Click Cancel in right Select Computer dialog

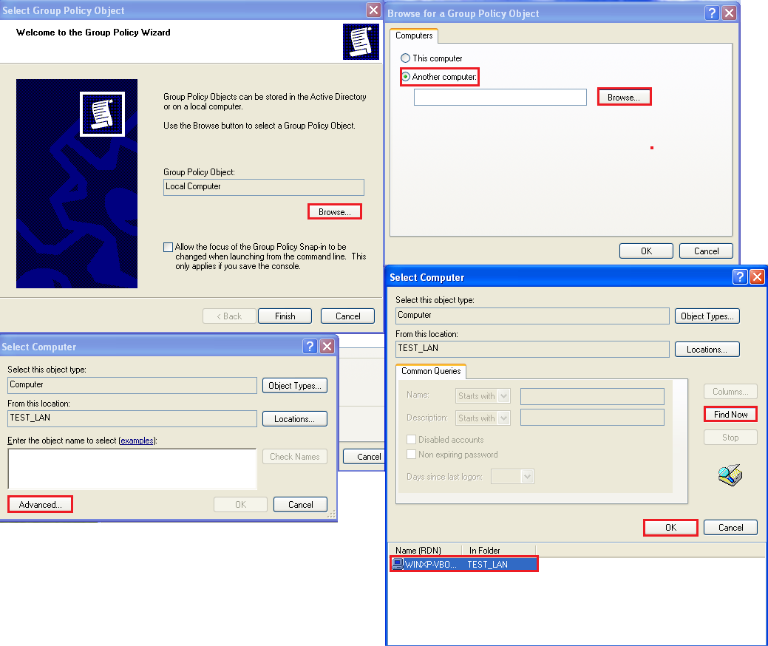tap(730, 528)
